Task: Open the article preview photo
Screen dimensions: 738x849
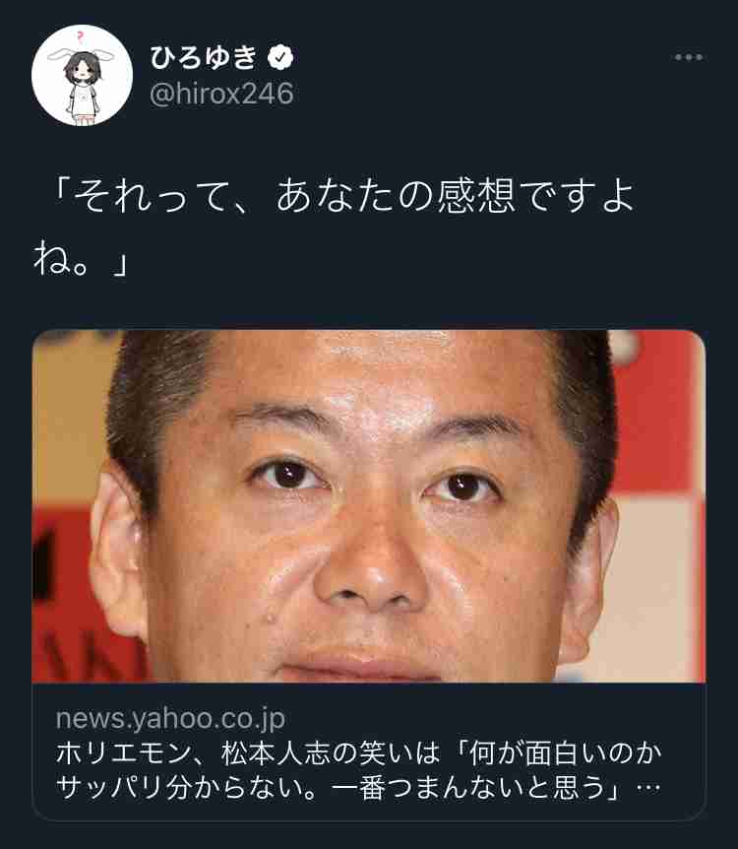Action: (x=369, y=506)
